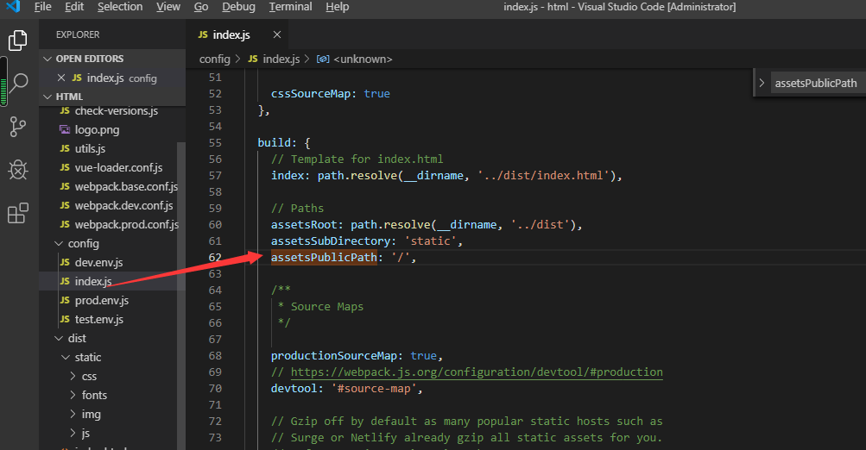Follow the webpack.js.org devtool link
866x450 pixels.
477,372
